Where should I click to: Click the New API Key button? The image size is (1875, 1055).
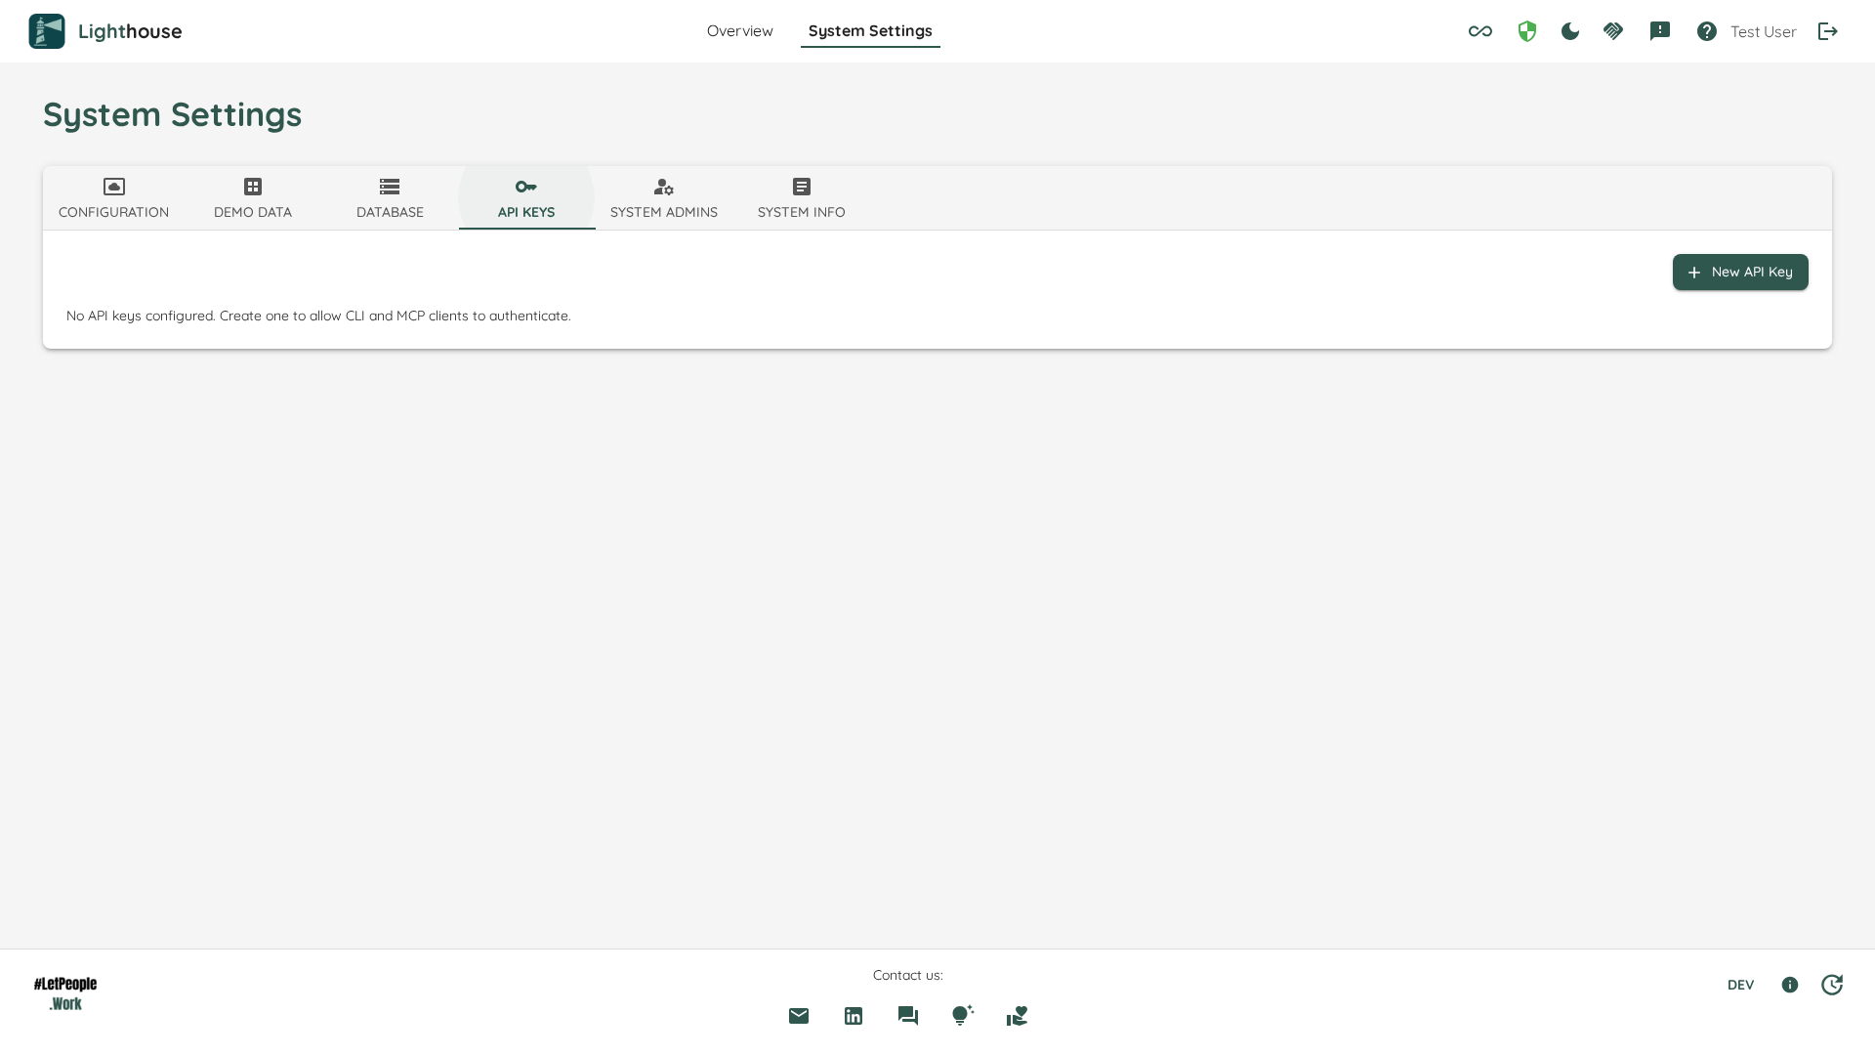coord(1740,273)
